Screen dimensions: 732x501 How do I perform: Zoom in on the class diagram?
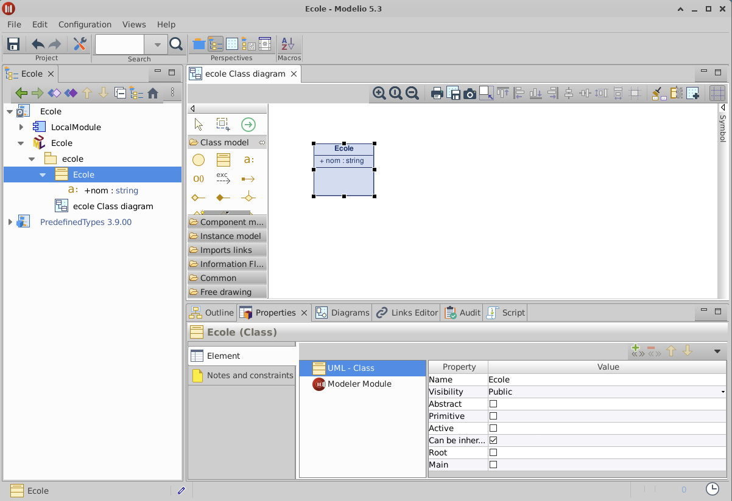tap(379, 93)
